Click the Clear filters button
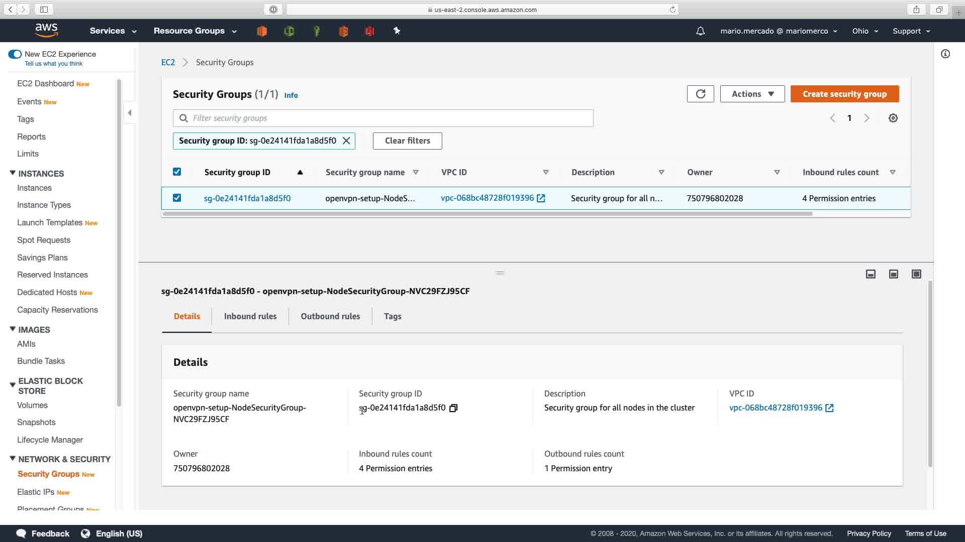Viewport: 965px width, 542px height. (407, 141)
